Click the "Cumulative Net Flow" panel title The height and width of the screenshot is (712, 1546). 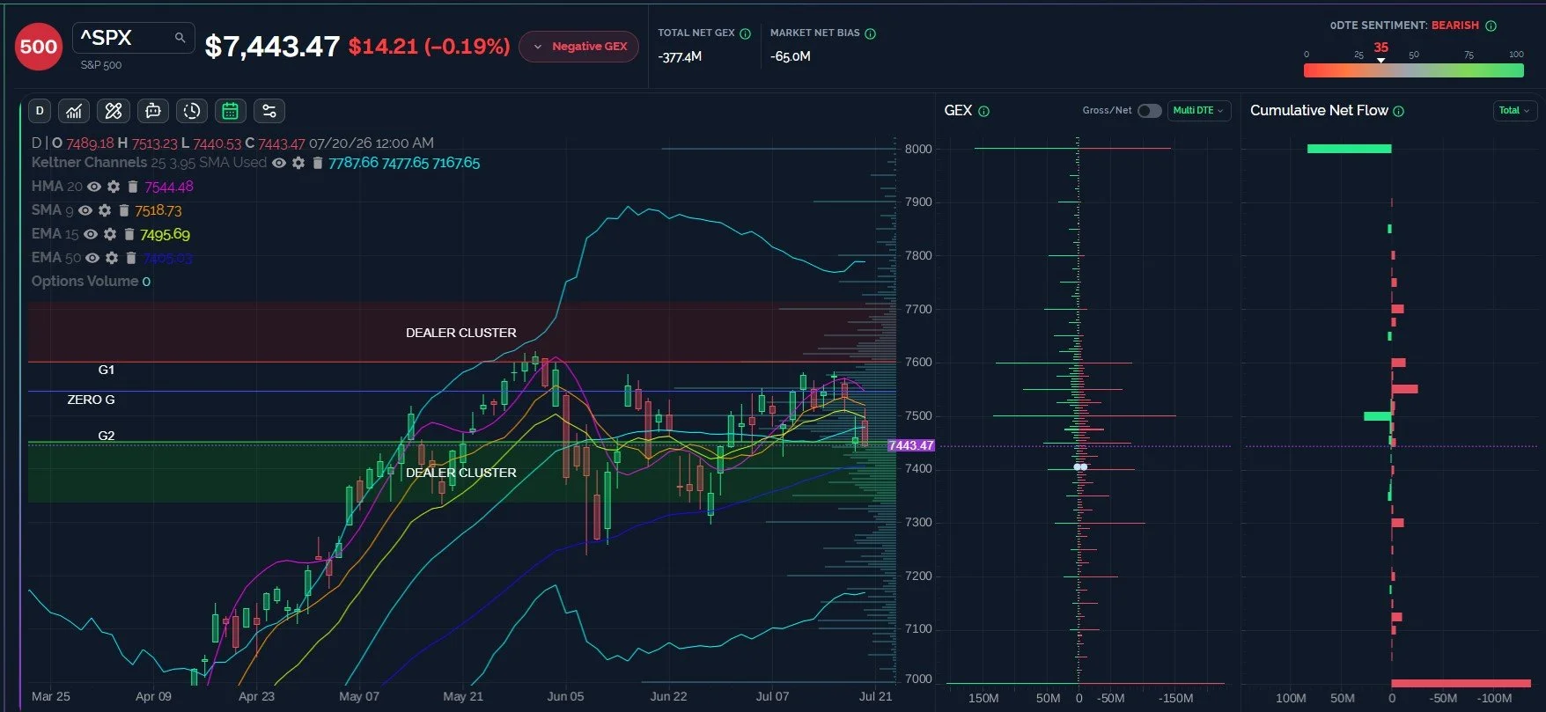coord(1319,110)
